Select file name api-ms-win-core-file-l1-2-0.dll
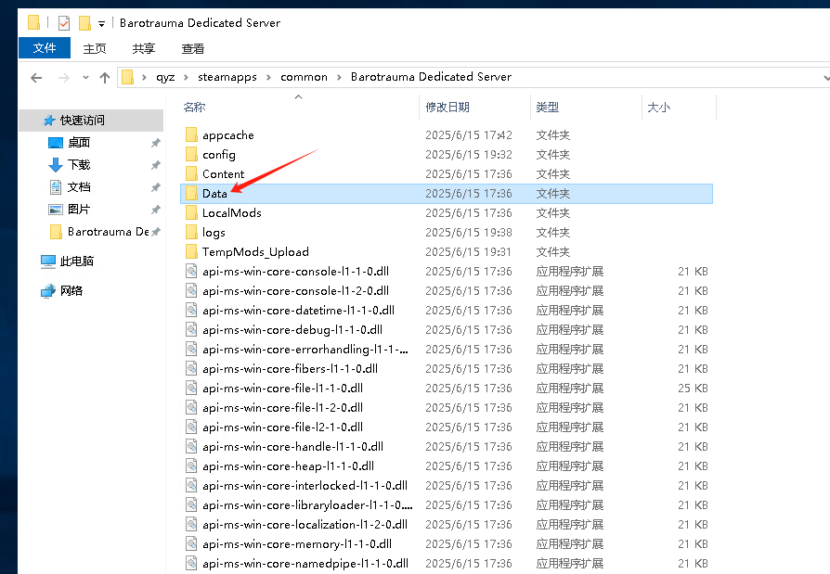Viewport: 830px width, 574px height. [282, 407]
